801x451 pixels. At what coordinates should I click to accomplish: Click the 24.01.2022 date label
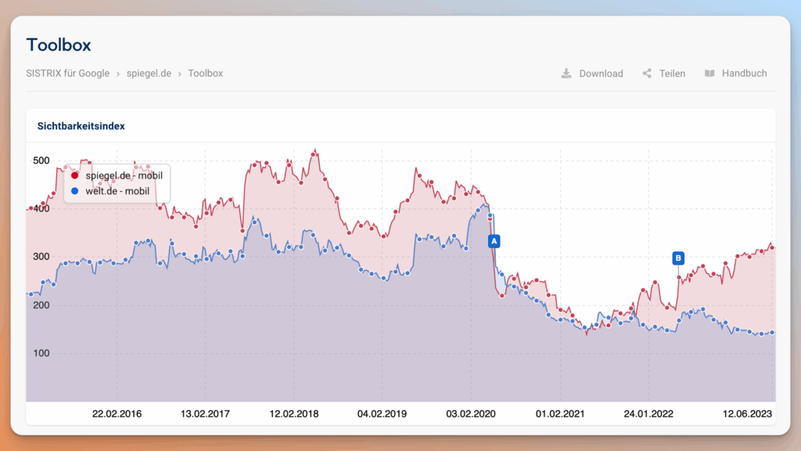[x=648, y=414]
